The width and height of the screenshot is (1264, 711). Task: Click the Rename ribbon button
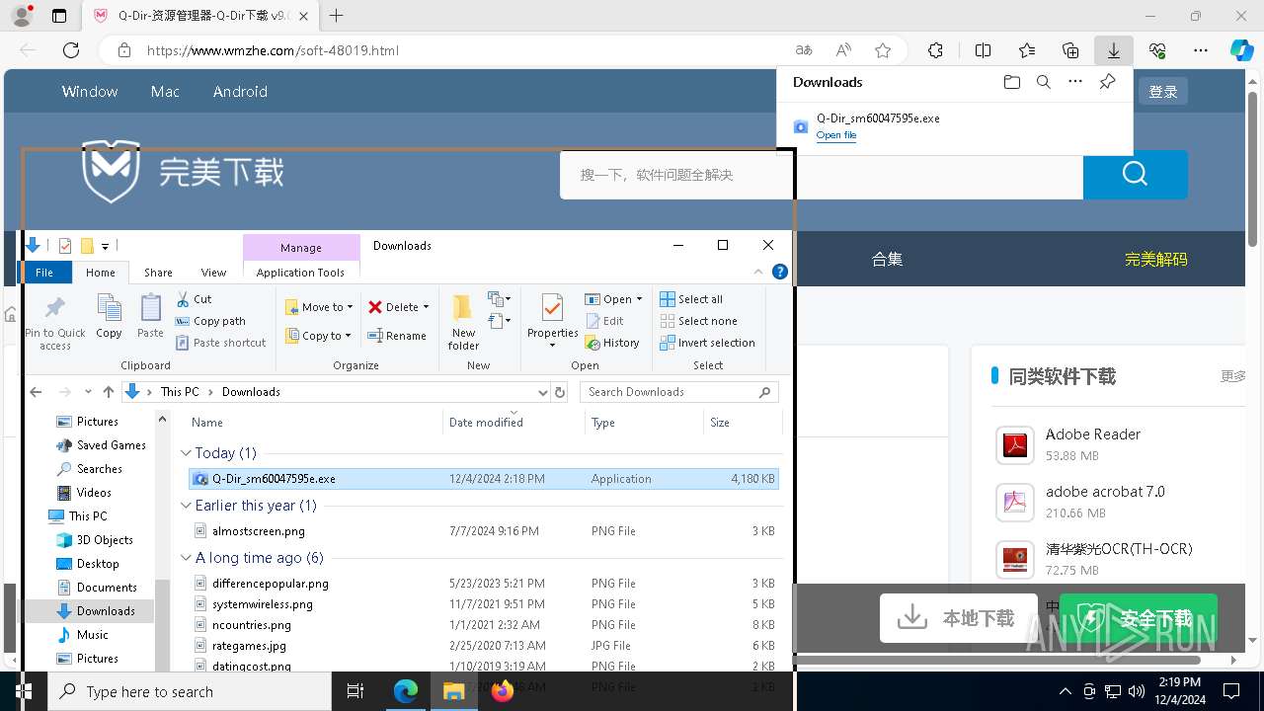tap(397, 336)
